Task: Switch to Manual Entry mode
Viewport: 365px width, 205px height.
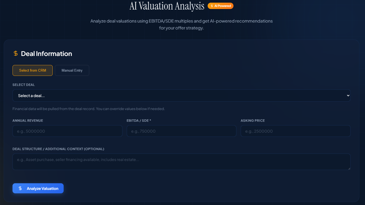Action: [x=72, y=70]
